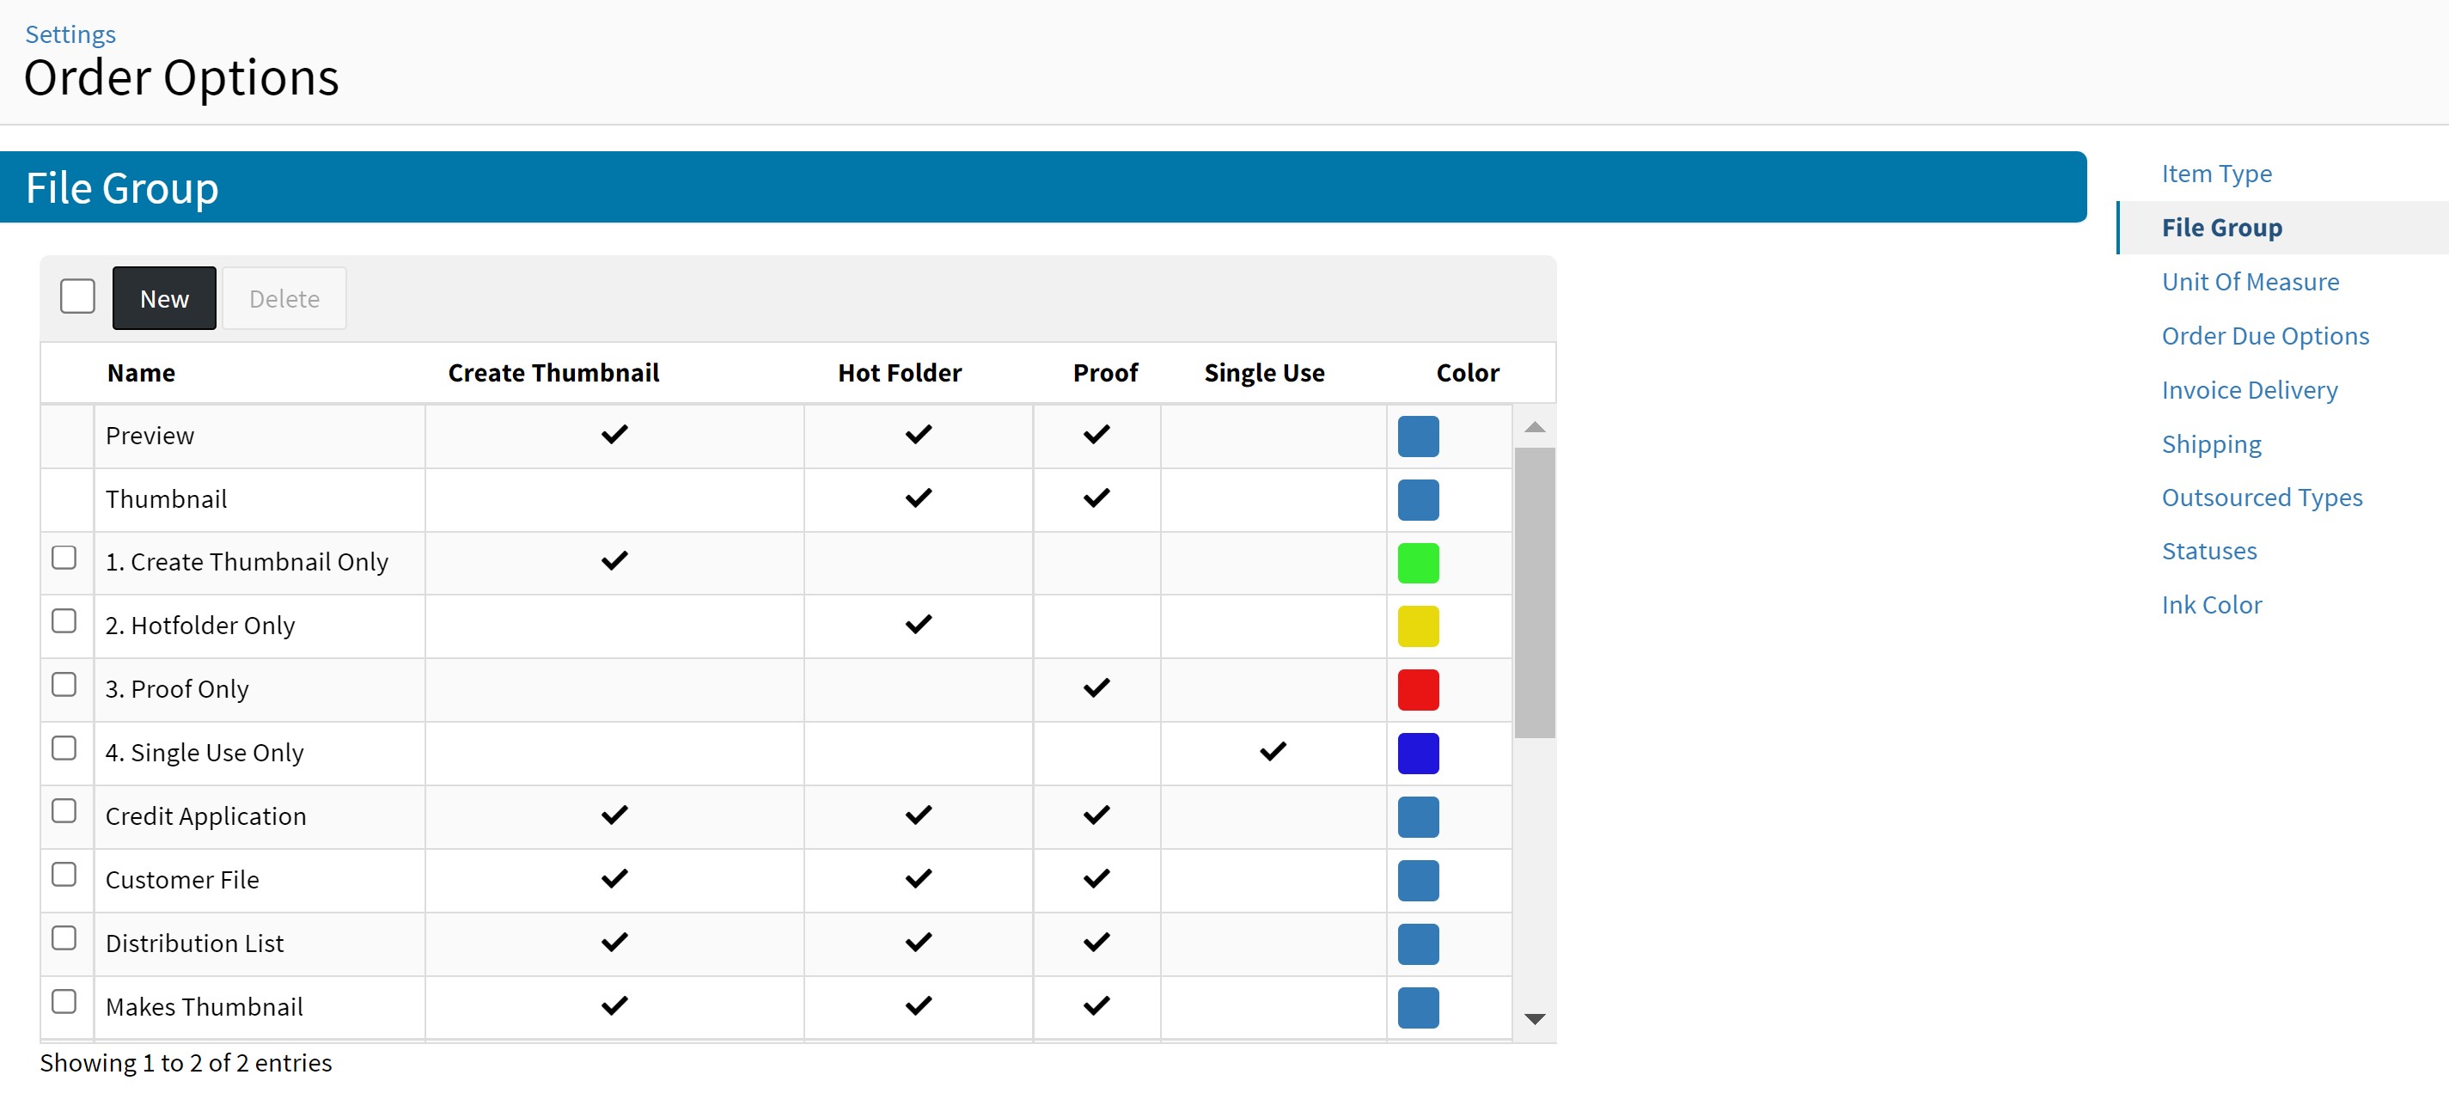Click Hot Folder checkmark for Distribution List
This screenshot has width=2449, height=1093.
coord(918,942)
